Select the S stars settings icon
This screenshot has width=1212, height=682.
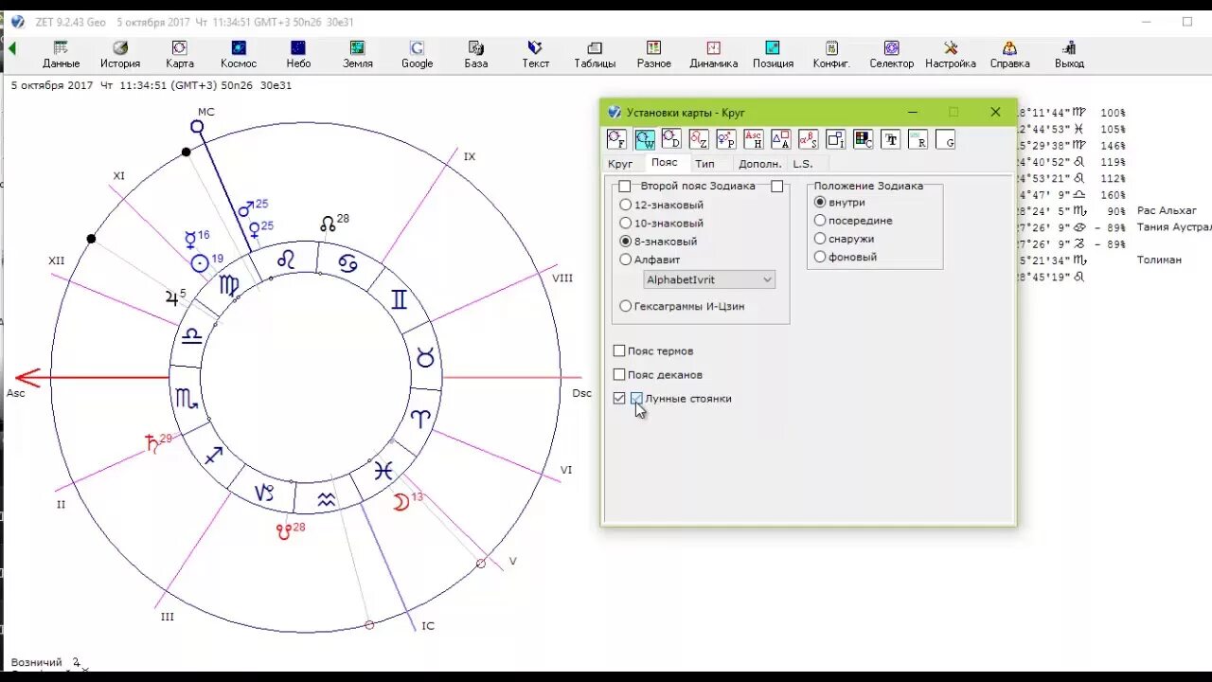[x=809, y=139]
